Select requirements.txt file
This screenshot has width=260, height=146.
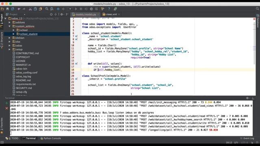(x=24, y=84)
